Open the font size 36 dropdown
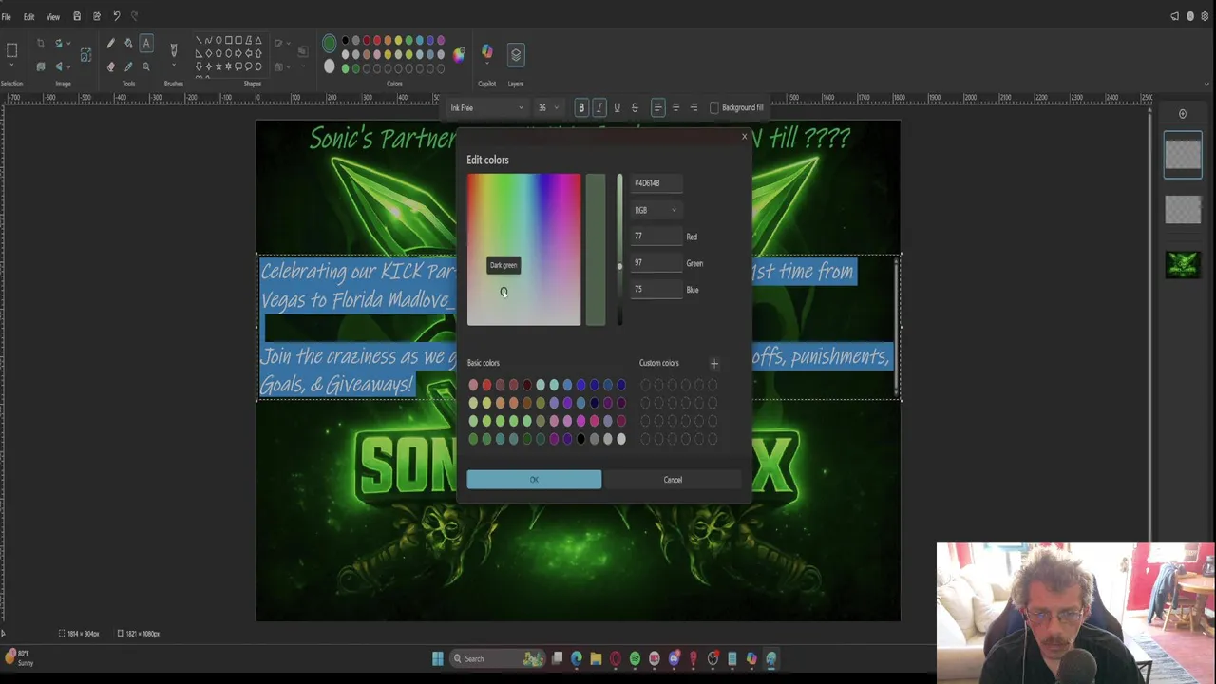The width and height of the screenshot is (1216, 684). point(548,107)
